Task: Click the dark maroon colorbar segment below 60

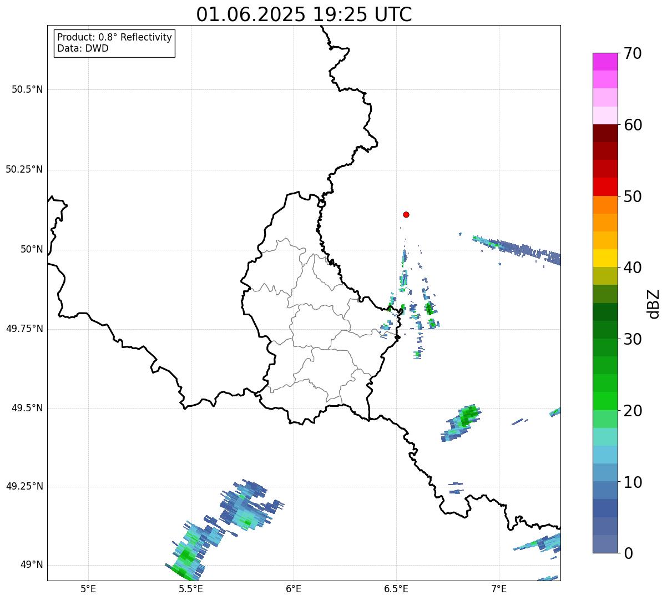Action: [x=605, y=133]
